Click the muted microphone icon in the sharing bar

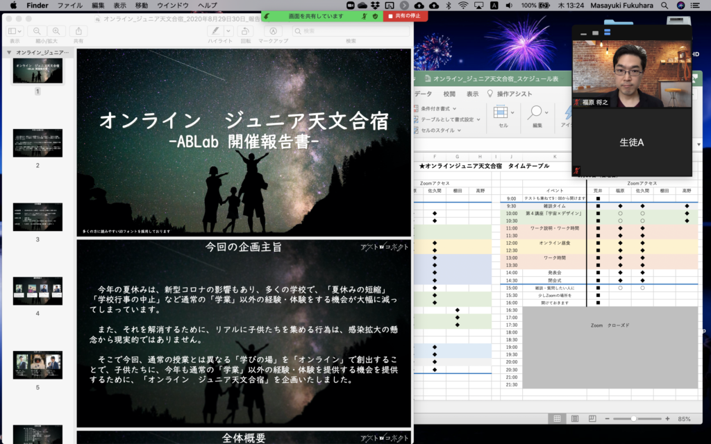[x=364, y=16]
